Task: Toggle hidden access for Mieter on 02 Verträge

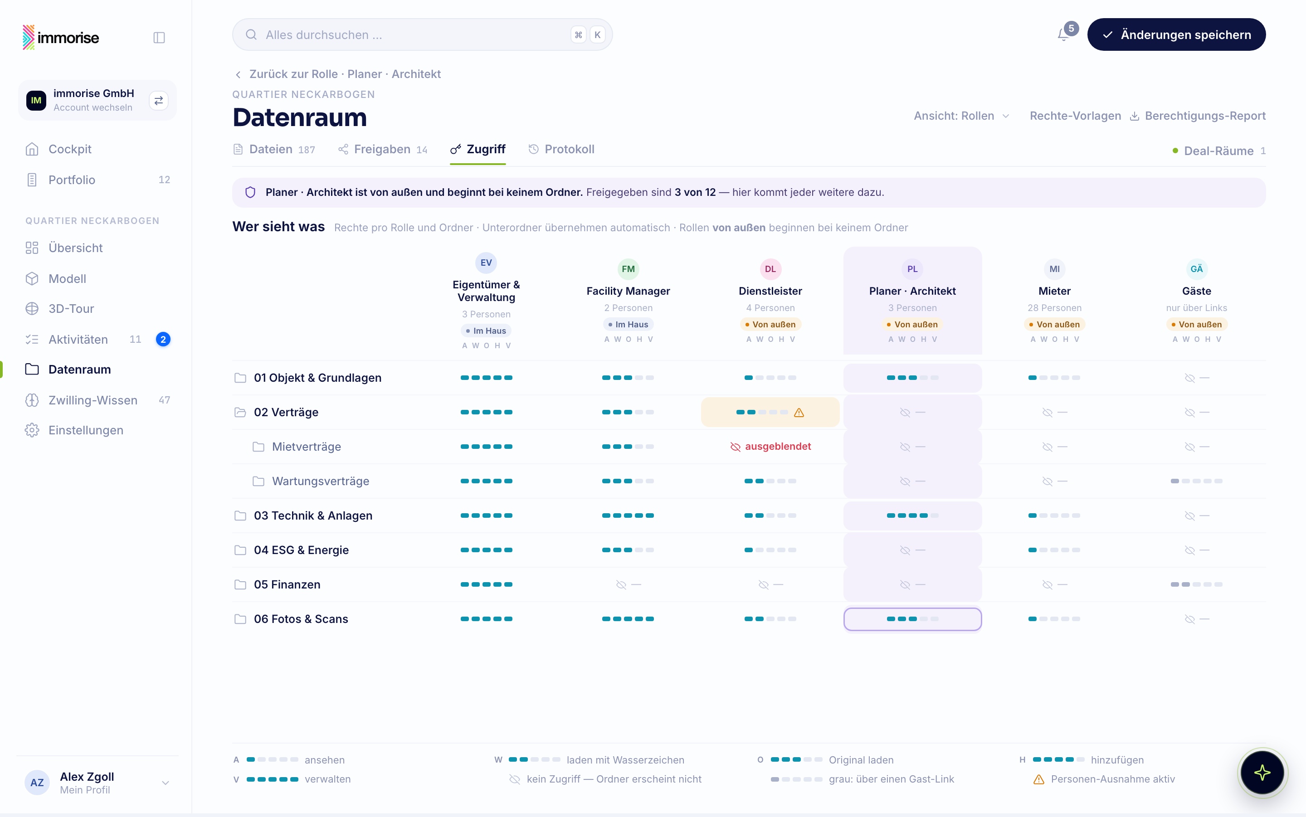Action: point(1055,413)
